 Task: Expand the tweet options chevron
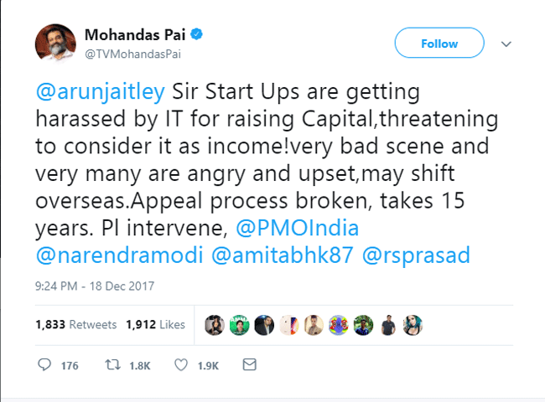[x=506, y=44]
